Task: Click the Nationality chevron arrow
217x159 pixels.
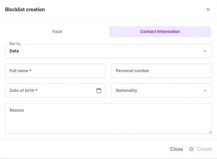Action: point(205,91)
